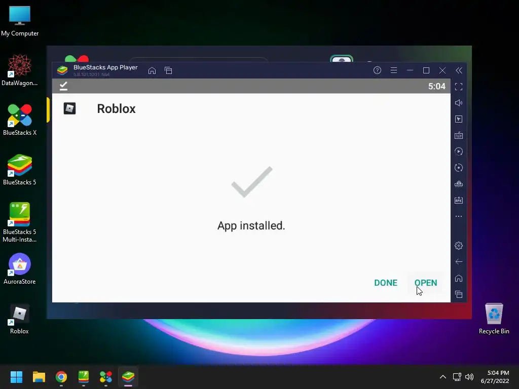Screen dimensions: 519x389
Task: Show more sidebar tools ellipsis
Action: pos(459,216)
